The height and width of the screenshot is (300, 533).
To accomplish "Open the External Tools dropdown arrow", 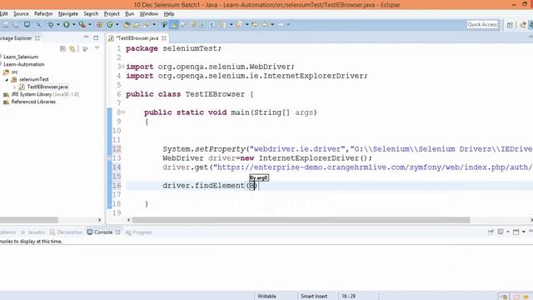I will [x=90, y=24].
